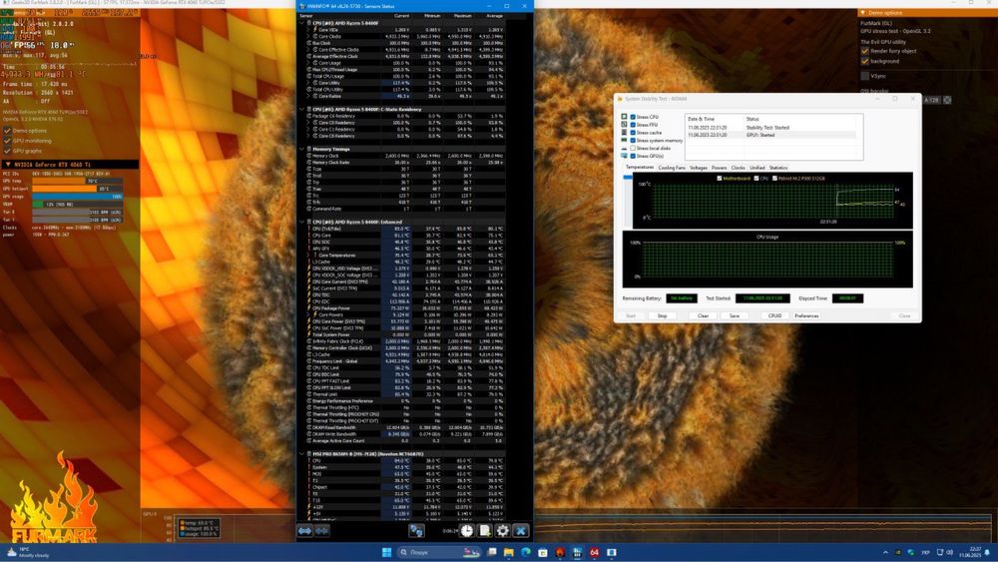Click AIDA64 system memory stick icon
Viewport: 998px width, 562px height.
point(624,140)
